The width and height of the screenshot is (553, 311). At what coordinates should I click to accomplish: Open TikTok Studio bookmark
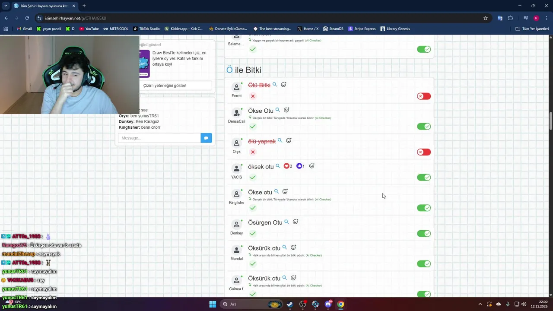[x=146, y=29]
